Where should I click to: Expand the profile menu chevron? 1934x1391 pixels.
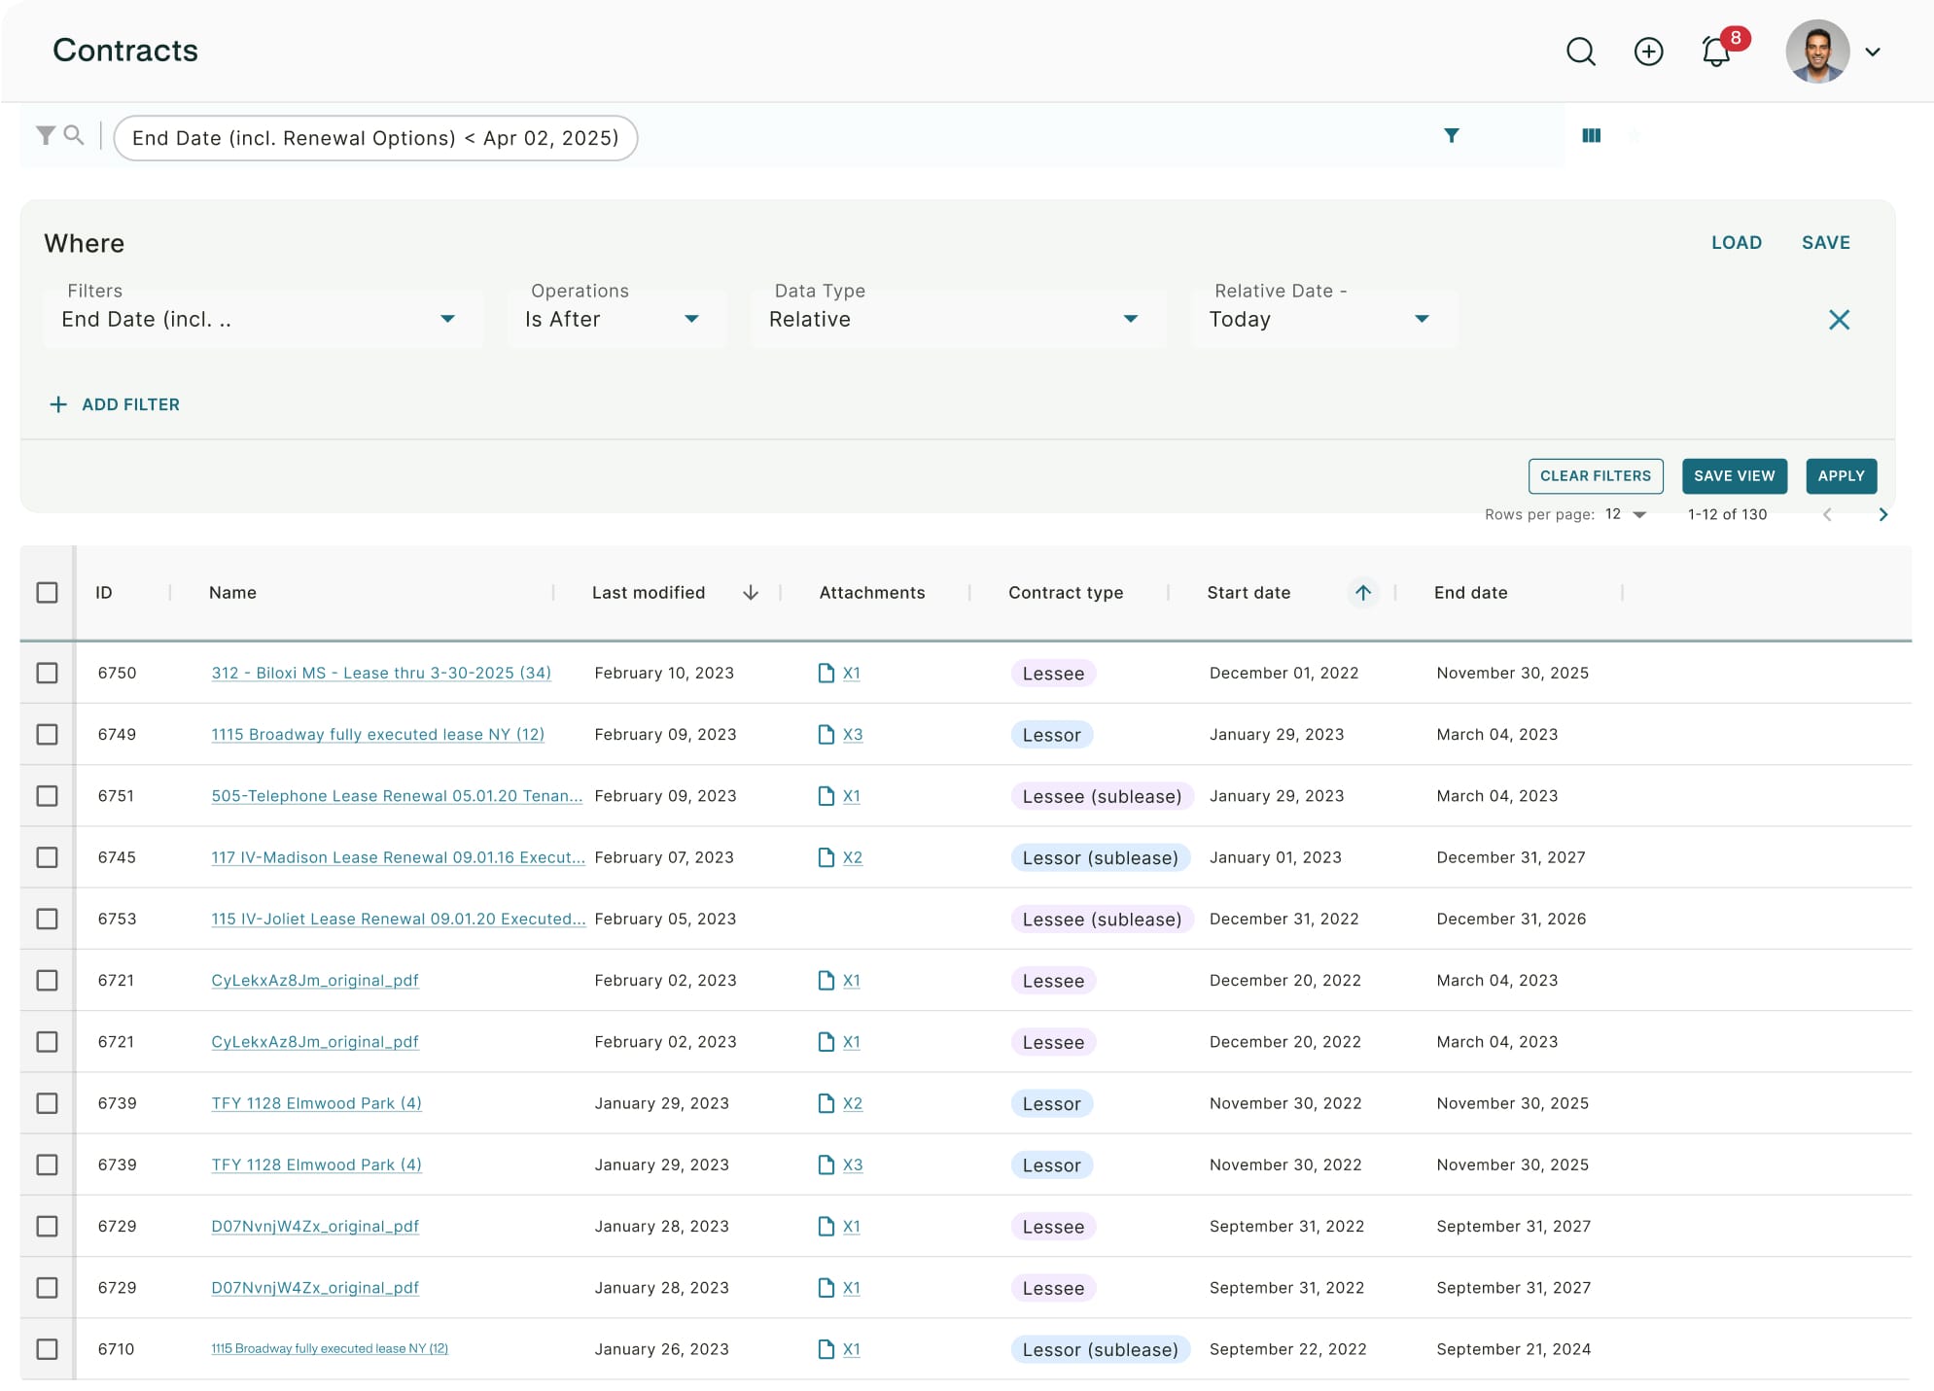[1873, 52]
